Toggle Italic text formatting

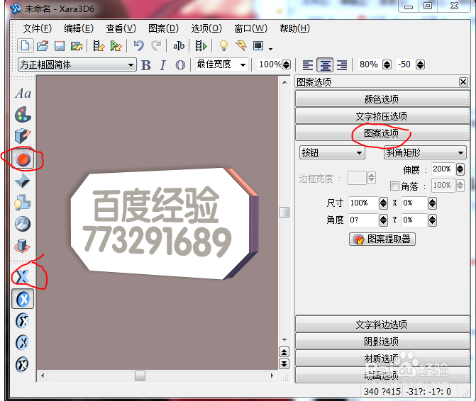point(163,65)
